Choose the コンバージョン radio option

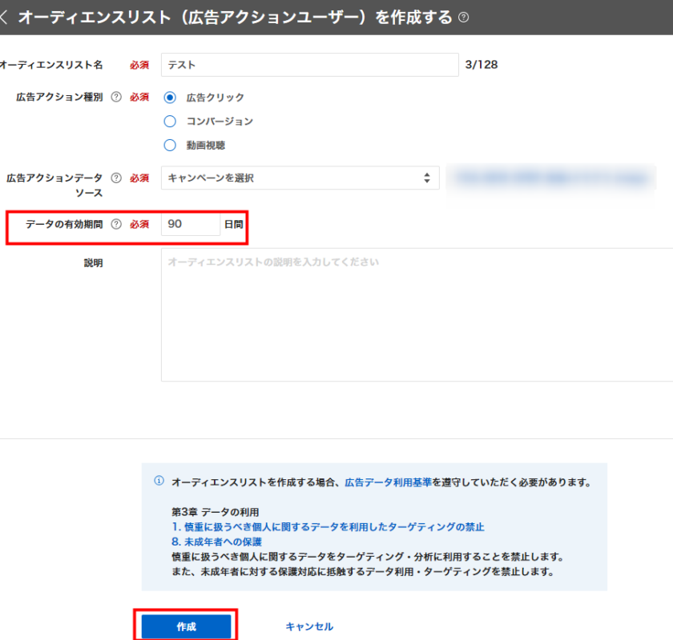(x=169, y=122)
